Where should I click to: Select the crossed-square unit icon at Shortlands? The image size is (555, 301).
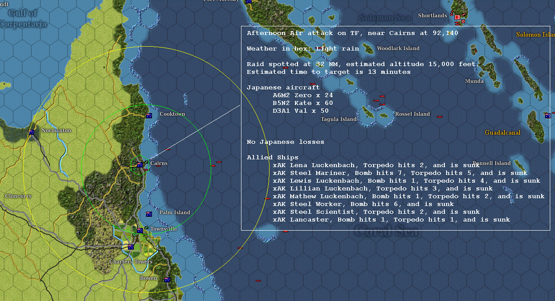pyautogui.click(x=463, y=21)
